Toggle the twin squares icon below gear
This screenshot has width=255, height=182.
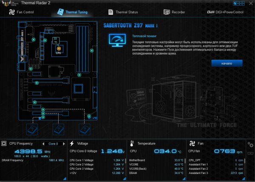click(250, 153)
